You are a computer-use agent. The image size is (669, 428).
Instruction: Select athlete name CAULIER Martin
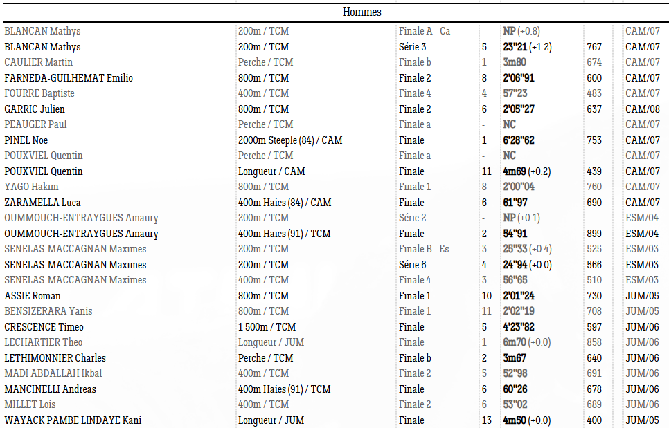click(x=38, y=62)
